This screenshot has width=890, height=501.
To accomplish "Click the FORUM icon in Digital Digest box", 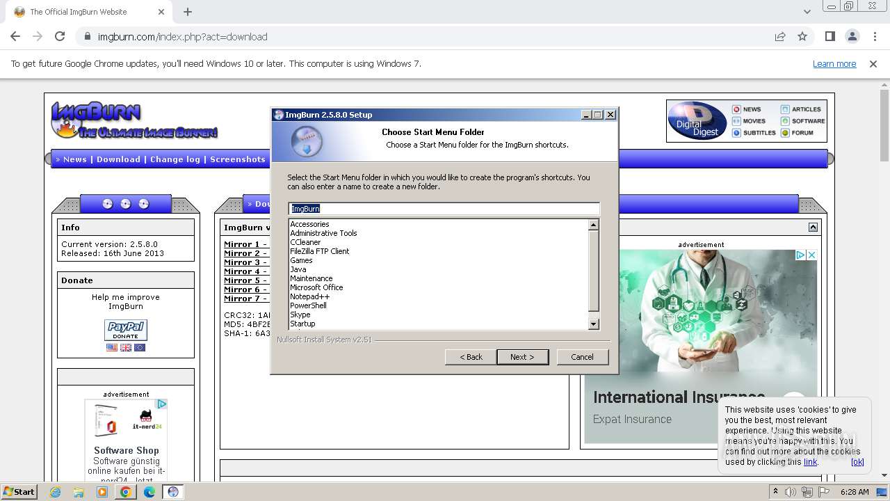I will (785, 132).
